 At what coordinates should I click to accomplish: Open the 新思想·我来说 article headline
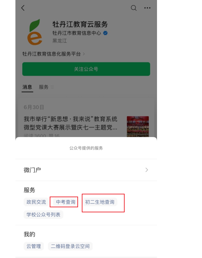click(70, 123)
